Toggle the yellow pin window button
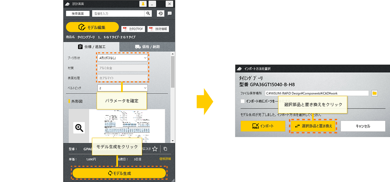The width and height of the screenshot is (390, 182). tap(143, 4)
